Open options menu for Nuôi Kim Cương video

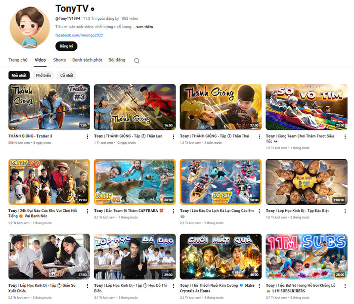[x=259, y=286]
